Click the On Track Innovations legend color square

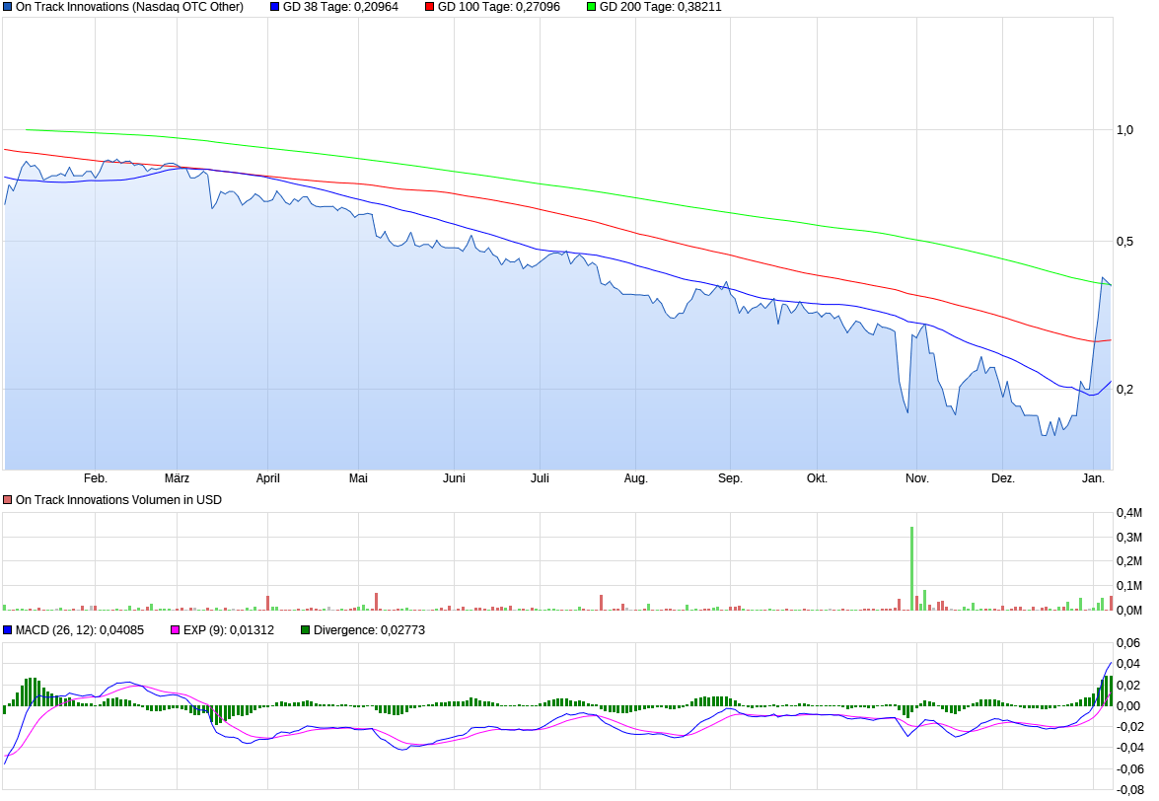click(x=7, y=7)
